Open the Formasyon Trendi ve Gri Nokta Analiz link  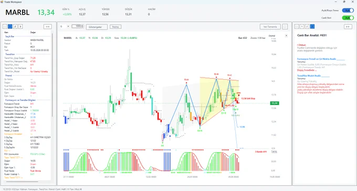click(x=321, y=59)
